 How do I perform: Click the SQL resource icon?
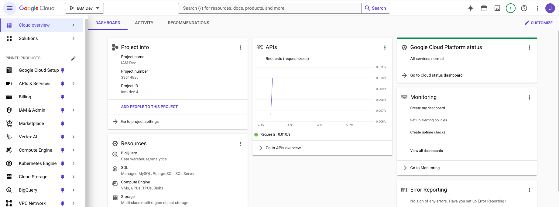[115, 169]
